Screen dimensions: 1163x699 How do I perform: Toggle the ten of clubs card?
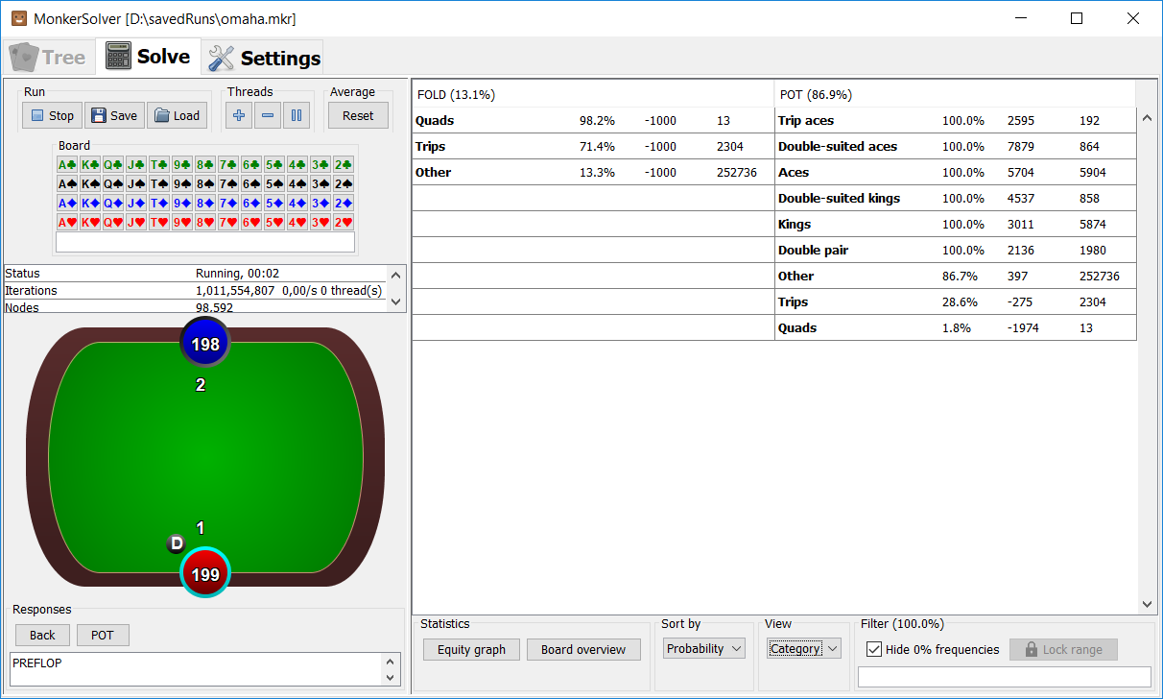coord(159,164)
